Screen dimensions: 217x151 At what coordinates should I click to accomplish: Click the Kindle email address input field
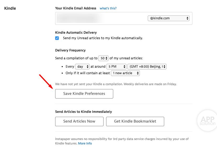click(x=101, y=18)
